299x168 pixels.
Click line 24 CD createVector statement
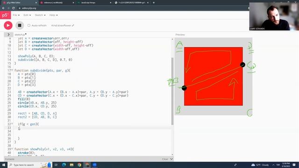(x=73, y=95)
